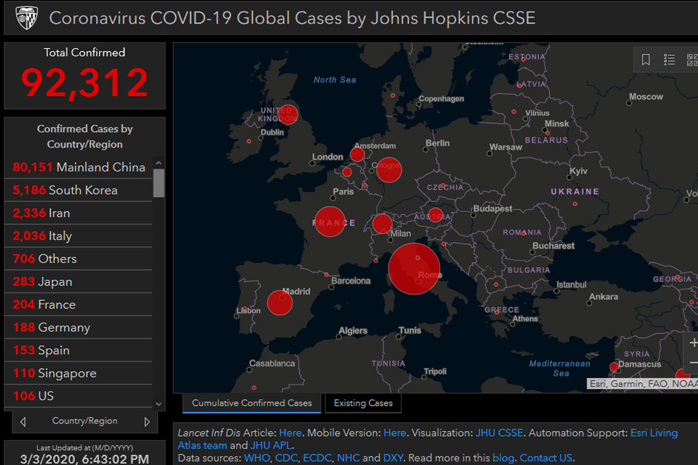Viewport: 698px width, 465px height.
Task: Click the country list scroll-up arrow
Action: [159, 162]
